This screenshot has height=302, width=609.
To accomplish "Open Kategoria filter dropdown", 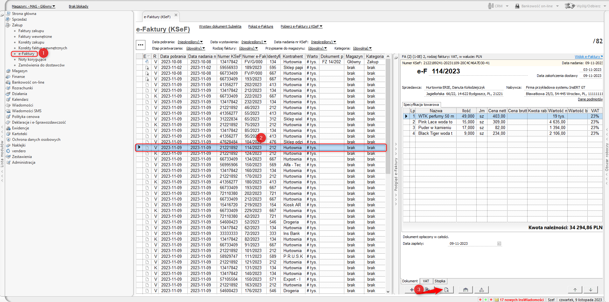I will click(362, 48).
